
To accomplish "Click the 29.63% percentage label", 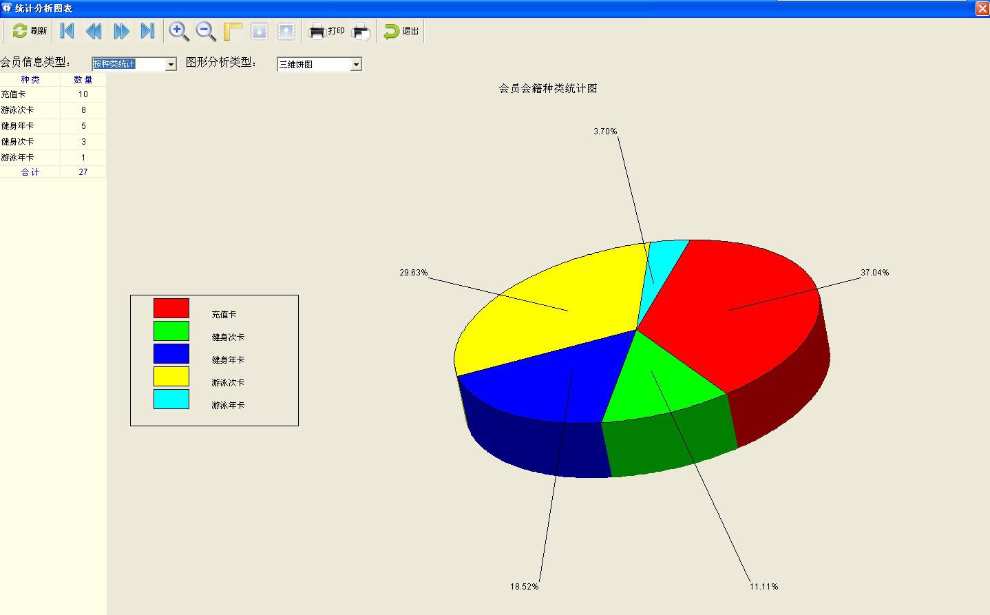I will [414, 273].
